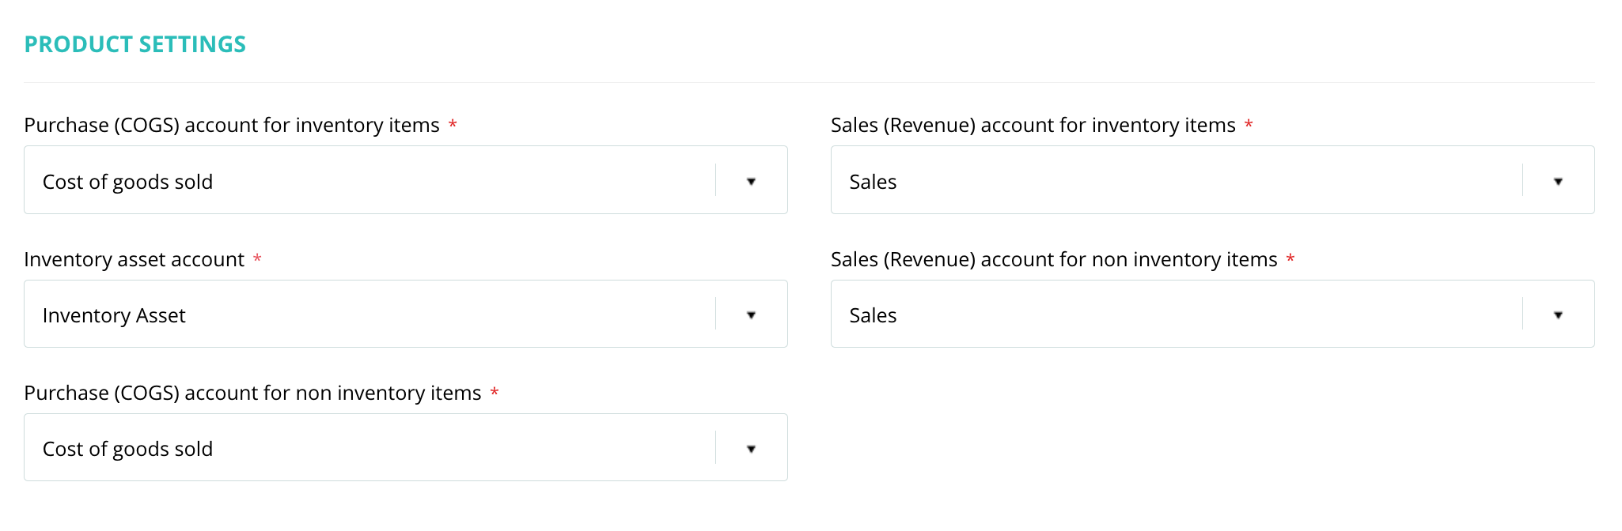Click arrow icon for Sales Revenue inventory items
1622x531 pixels.
pyautogui.click(x=1558, y=182)
